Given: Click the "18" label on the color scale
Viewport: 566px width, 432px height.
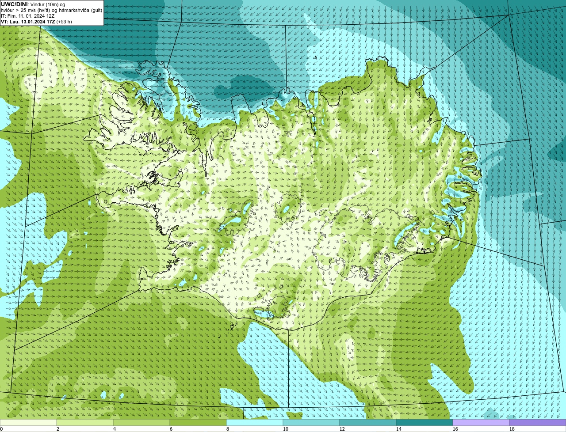Looking at the screenshot, I should [x=512, y=429].
